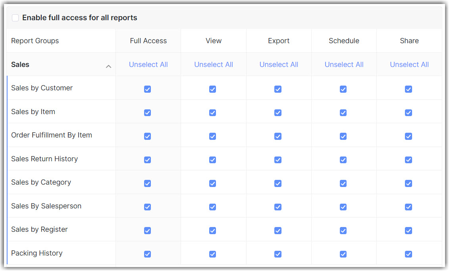Click Unselect All under Share column
The height and width of the screenshot is (271, 449).
[409, 65]
